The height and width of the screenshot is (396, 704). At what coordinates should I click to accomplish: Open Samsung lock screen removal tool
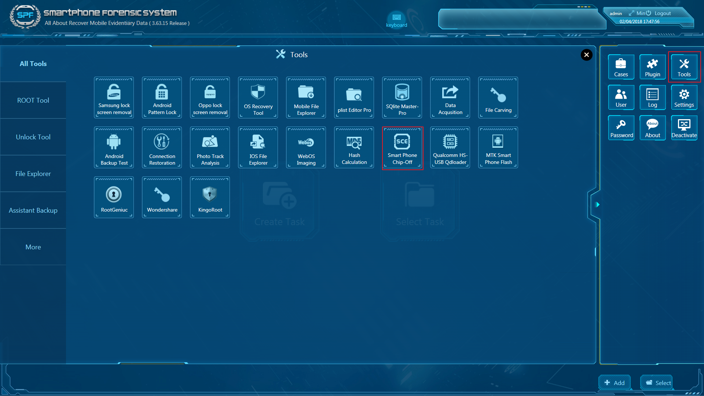tap(114, 98)
